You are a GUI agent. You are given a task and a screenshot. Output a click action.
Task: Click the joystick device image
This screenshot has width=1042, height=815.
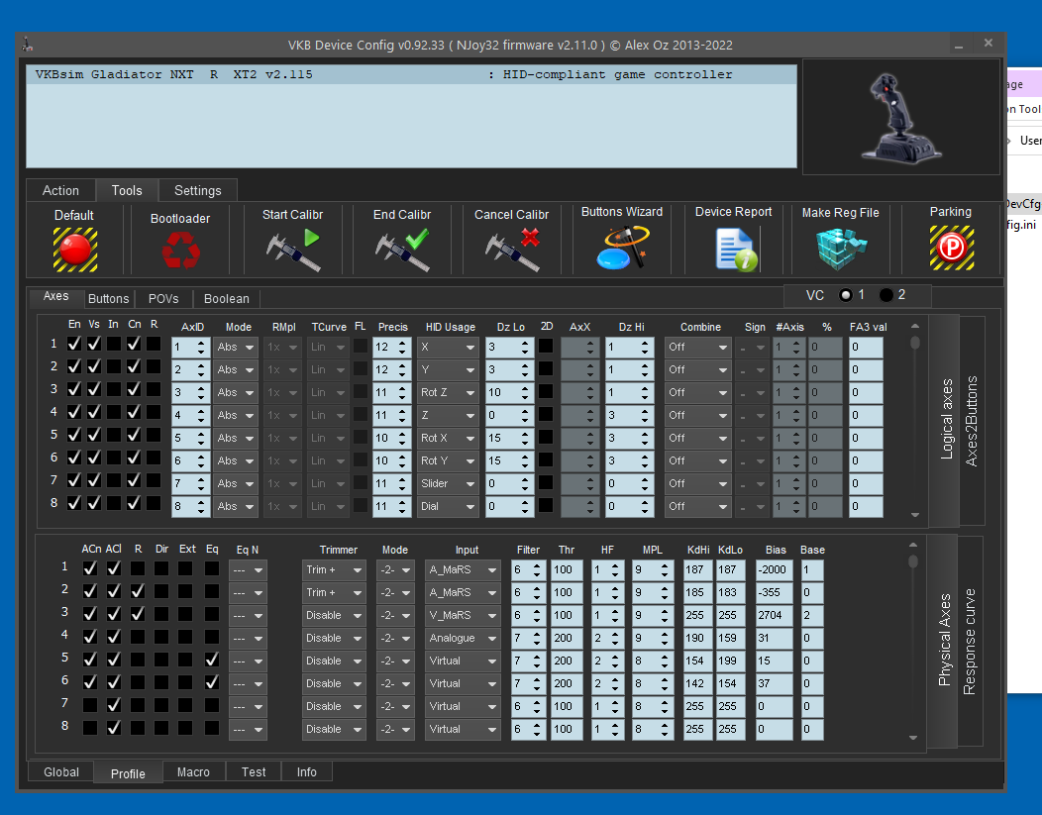pos(901,118)
